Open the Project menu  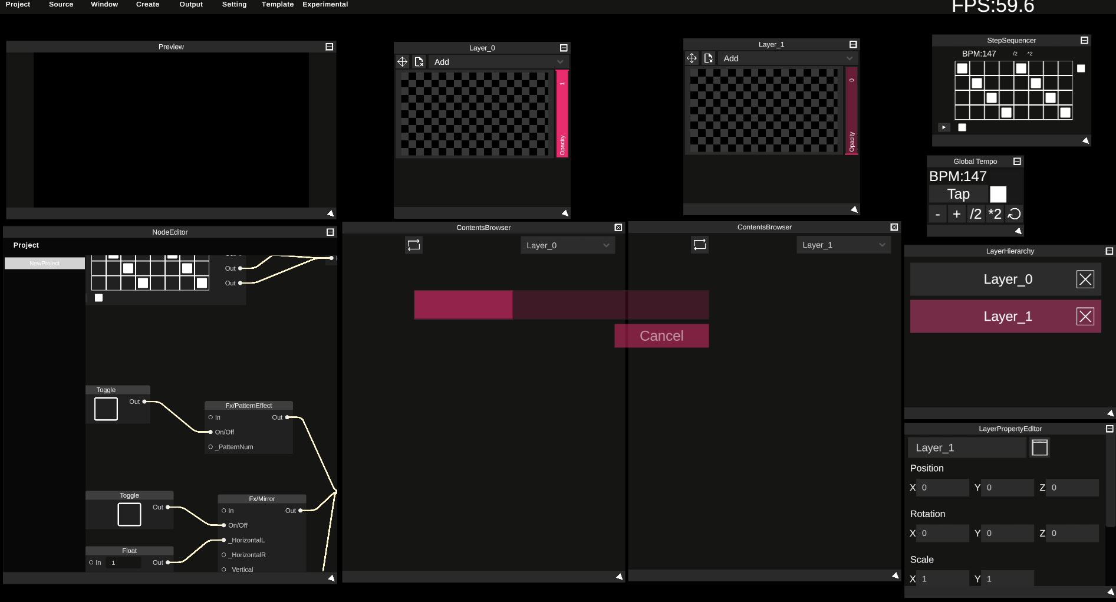click(x=18, y=4)
